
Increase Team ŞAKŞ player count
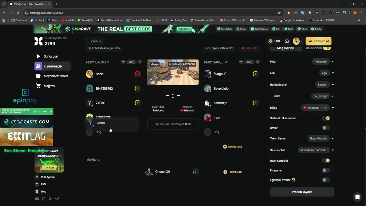258,62
